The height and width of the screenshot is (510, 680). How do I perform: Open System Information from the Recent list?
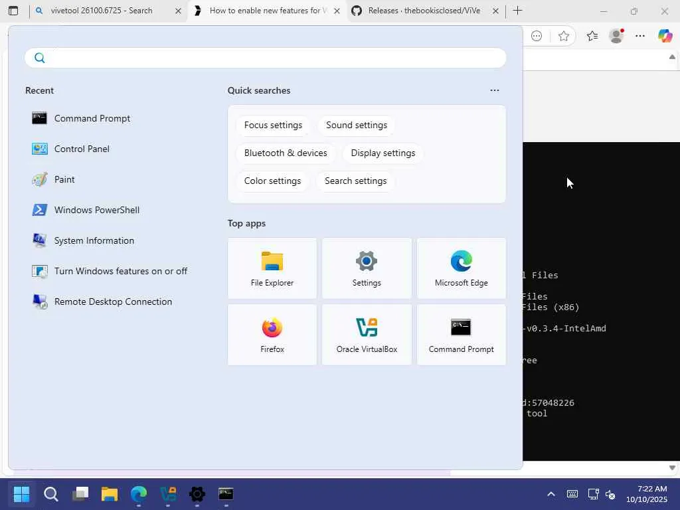(x=83, y=240)
